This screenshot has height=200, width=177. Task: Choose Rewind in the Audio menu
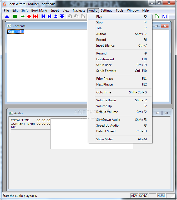pos(120,53)
